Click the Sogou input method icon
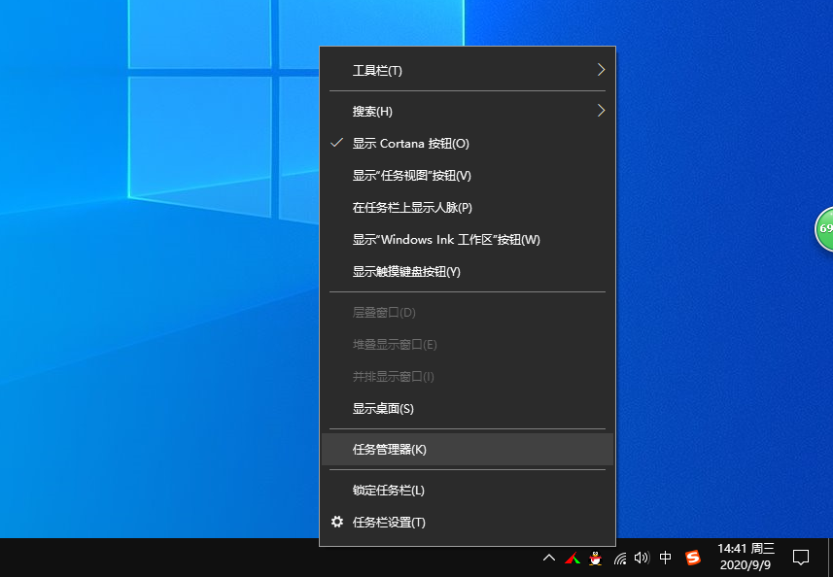This screenshot has height=577, width=833. point(693,558)
